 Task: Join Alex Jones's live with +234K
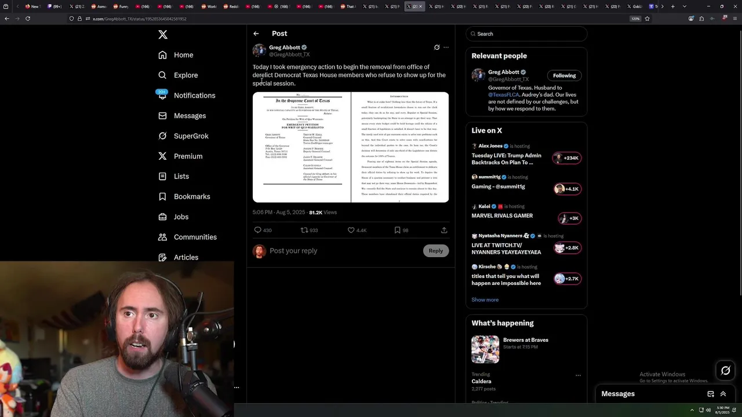click(567, 158)
